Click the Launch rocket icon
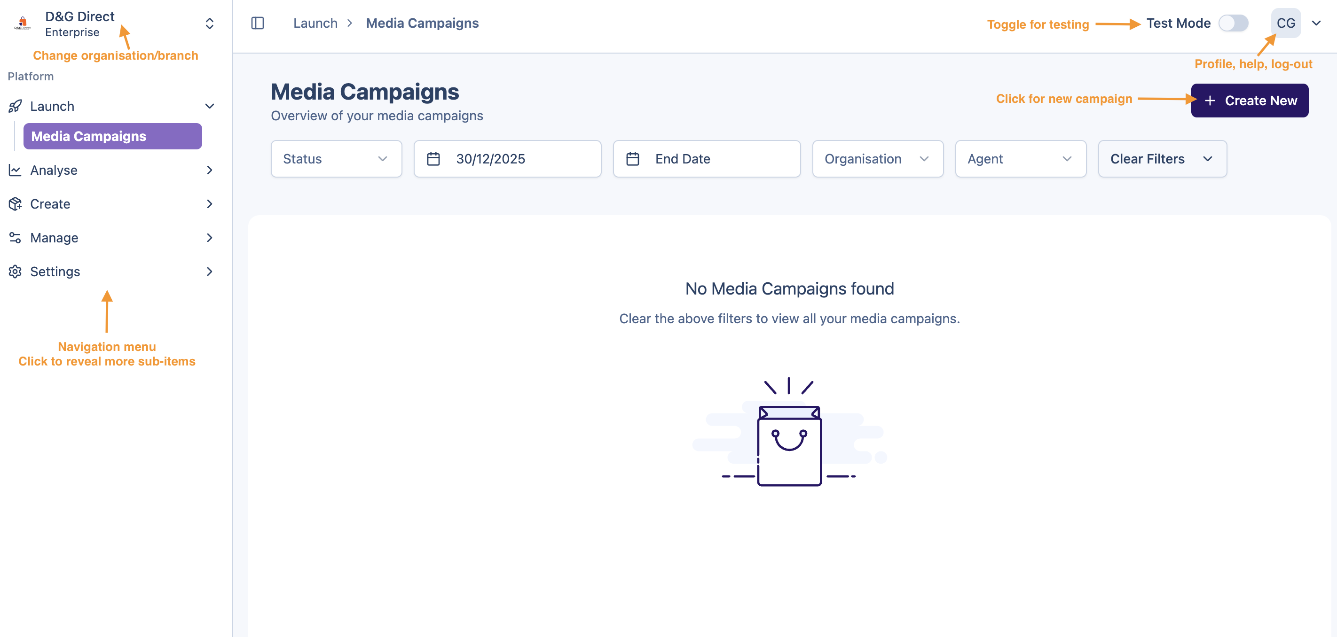 point(15,106)
